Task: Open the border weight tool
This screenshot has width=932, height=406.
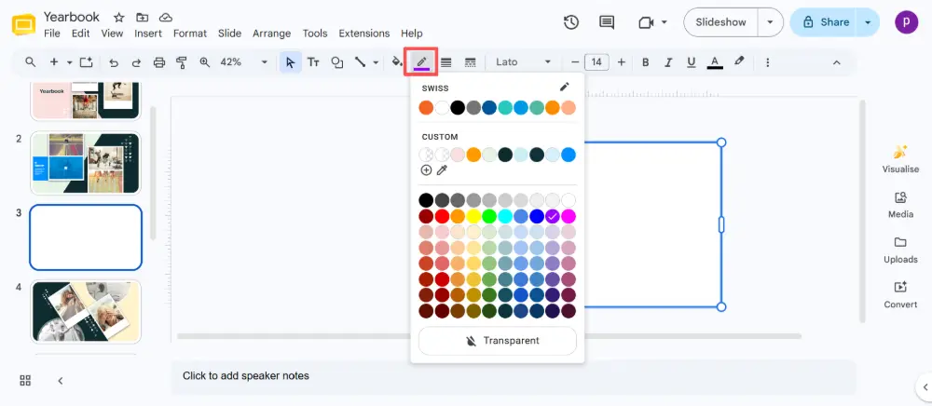Action: (x=445, y=61)
